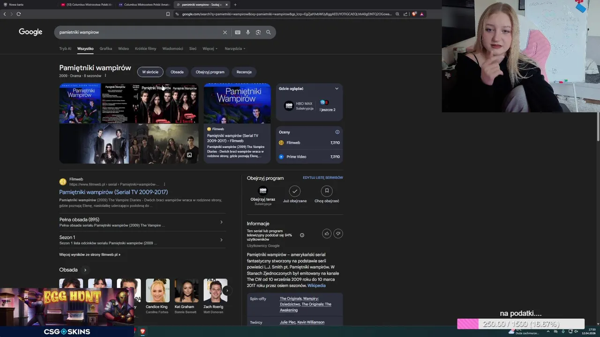Open three-dot menu of Filmweb result
600x337 pixels.
(165, 184)
